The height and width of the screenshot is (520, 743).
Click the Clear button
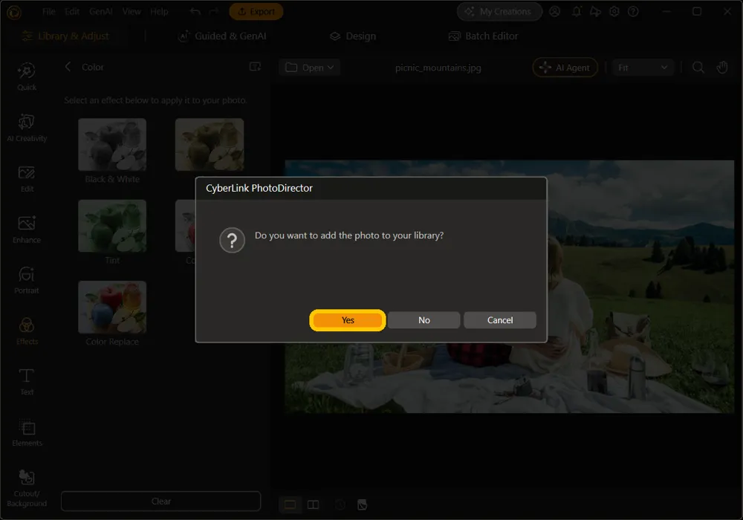click(x=160, y=501)
